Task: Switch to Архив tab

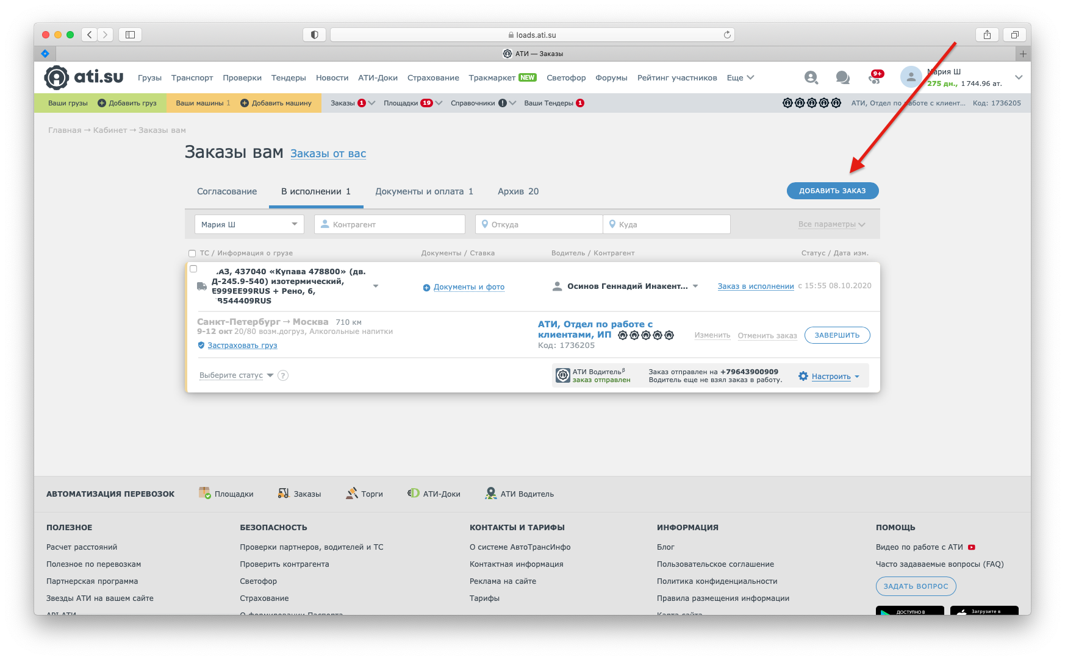Action: pos(518,191)
